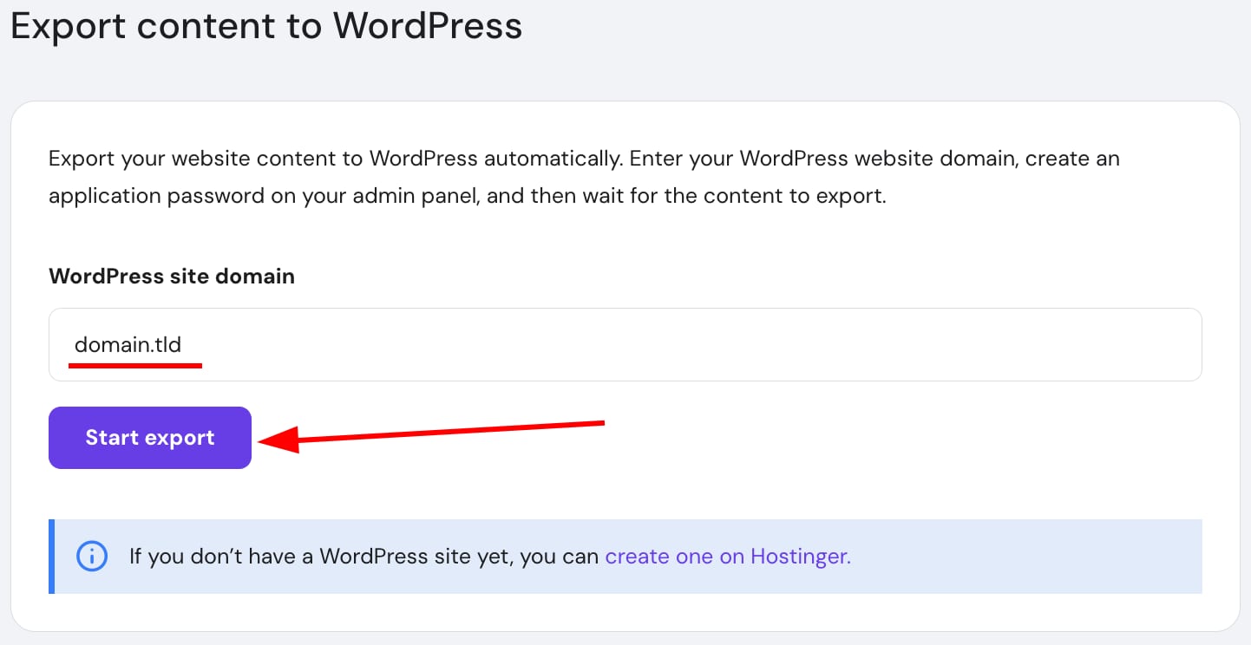Click the blue left border of the info banner
Viewport: 1251px width, 645px height.
click(52, 556)
